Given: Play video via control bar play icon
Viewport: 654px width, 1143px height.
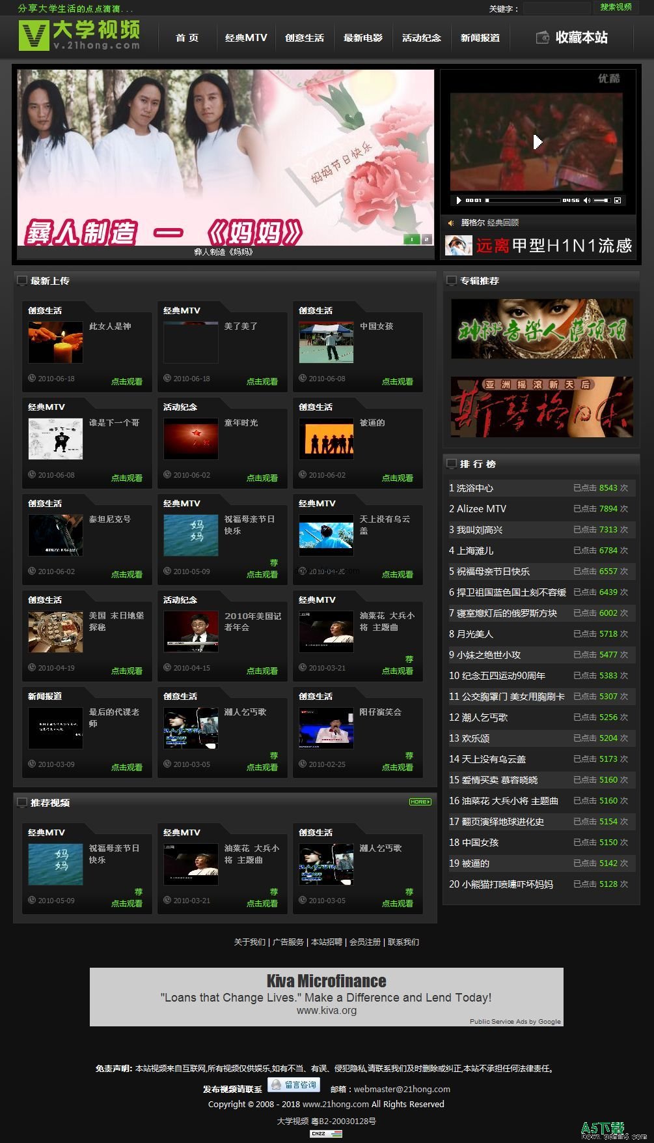Looking at the screenshot, I should point(459,200).
